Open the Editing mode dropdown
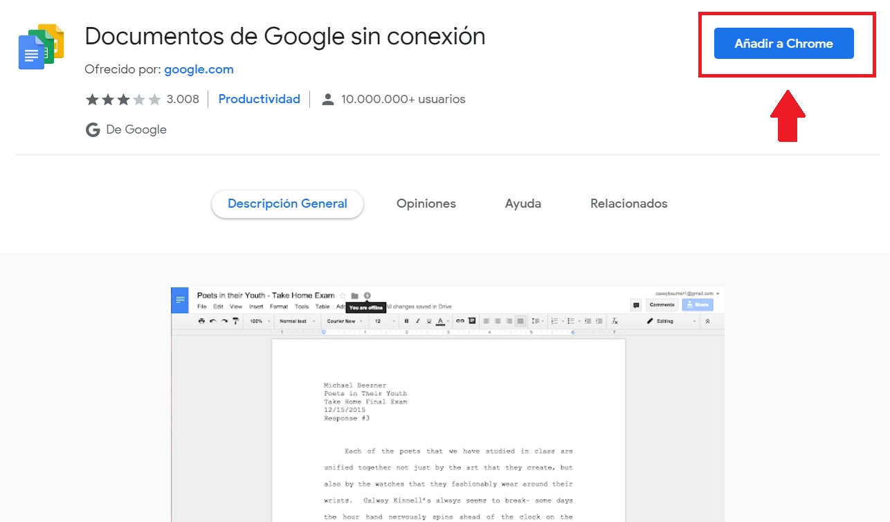This screenshot has width=890, height=522. [x=670, y=321]
